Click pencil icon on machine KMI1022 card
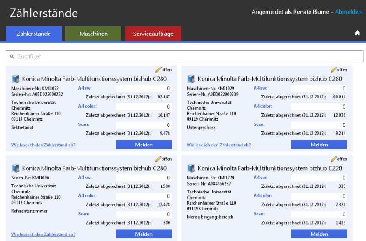Image resolution: width=366 pixels, height=241 pixels. coord(158,69)
